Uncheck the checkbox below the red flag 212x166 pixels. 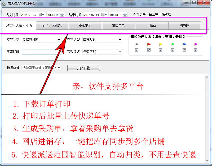click(x=148, y=50)
